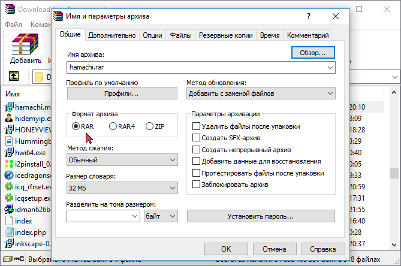The image size is (401, 266).
Task: Switch to the Время tab
Action: [270, 35]
